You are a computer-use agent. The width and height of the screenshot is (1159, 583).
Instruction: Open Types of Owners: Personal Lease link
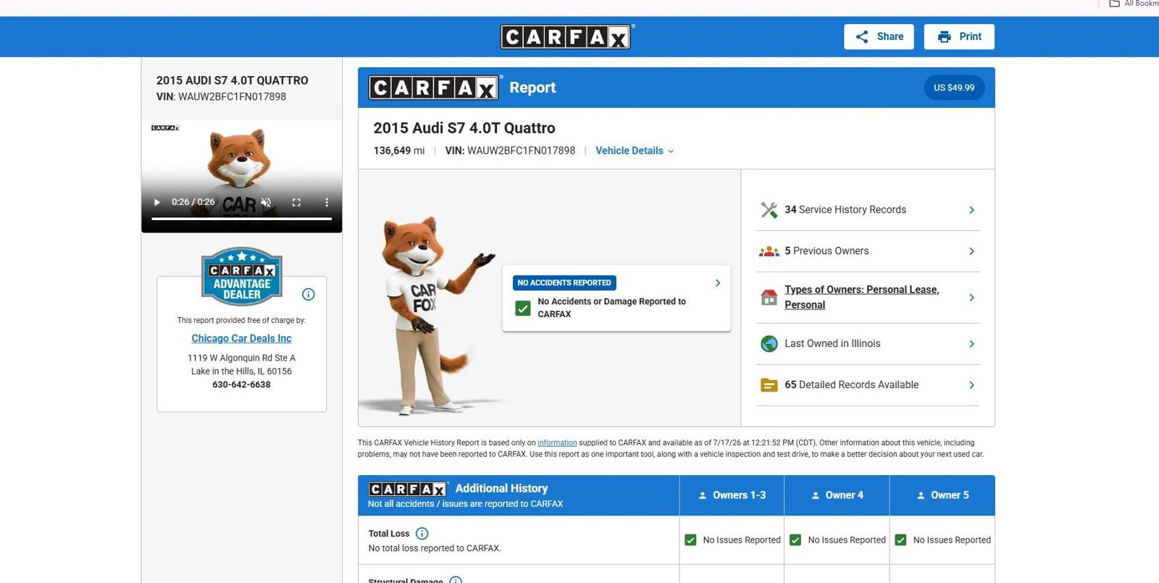coord(862,297)
